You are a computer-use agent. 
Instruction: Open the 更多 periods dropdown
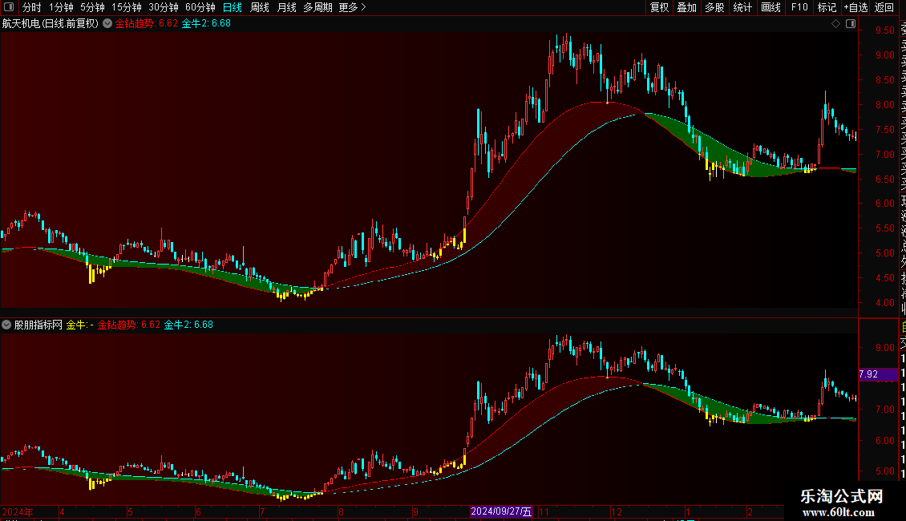(352, 7)
